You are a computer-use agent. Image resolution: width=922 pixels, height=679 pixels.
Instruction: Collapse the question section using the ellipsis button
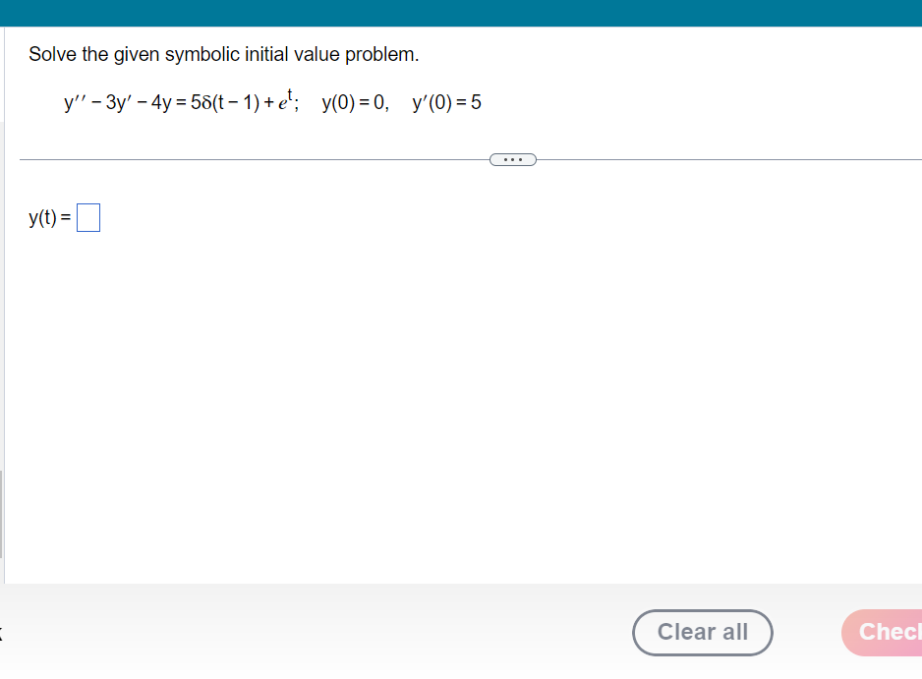(512, 158)
